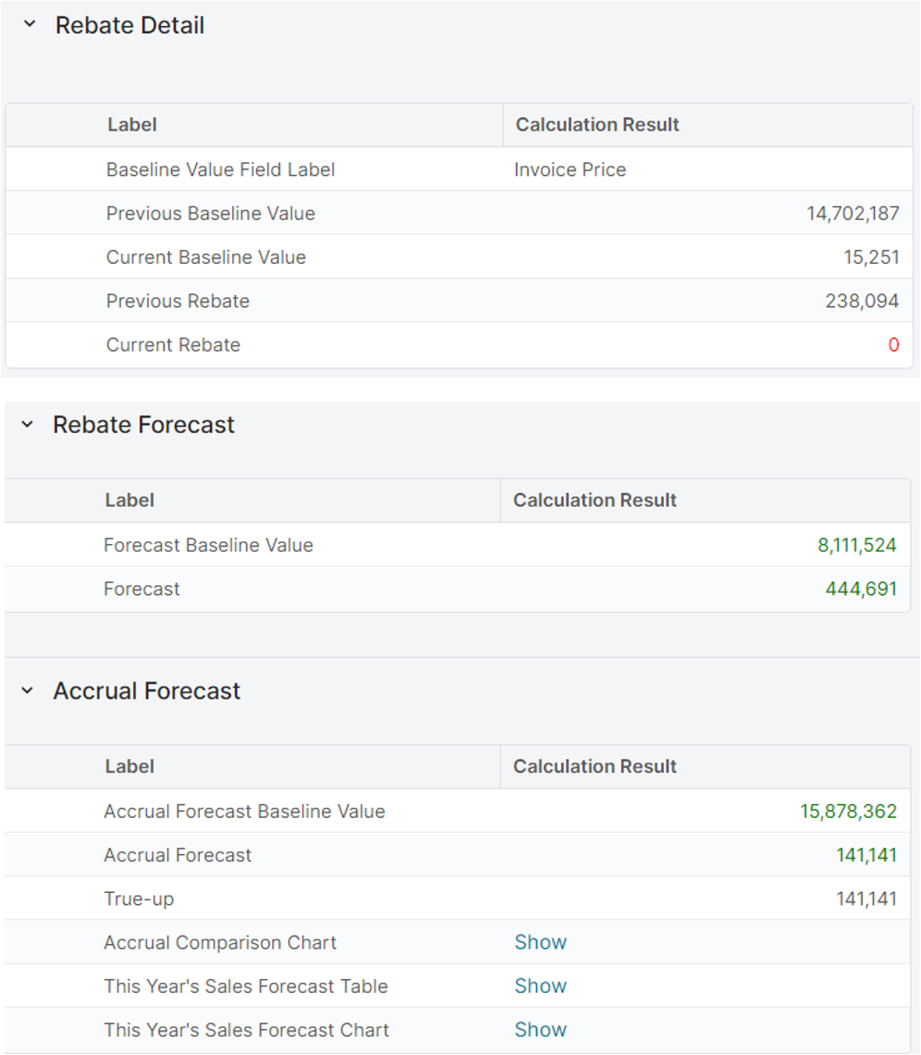Image resolution: width=921 pixels, height=1055 pixels.
Task: Click the 238,094 Previous Rebate value
Action: (x=862, y=301)
